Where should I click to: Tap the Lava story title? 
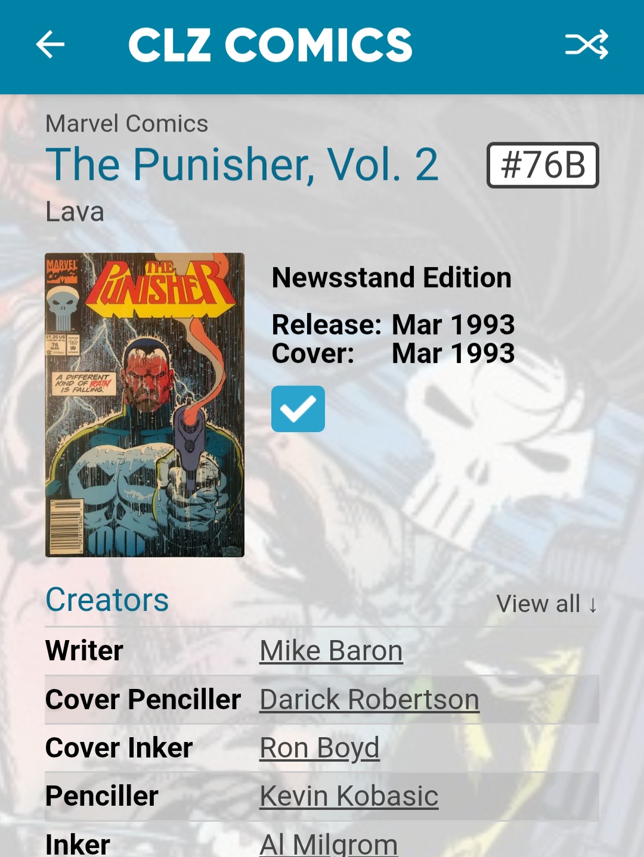[x=75, y=212]
